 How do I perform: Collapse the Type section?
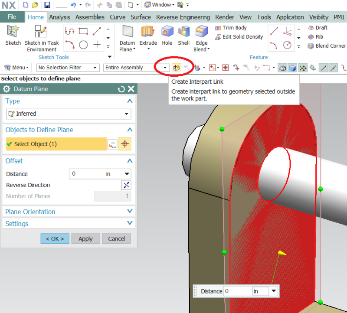(130, 101)
